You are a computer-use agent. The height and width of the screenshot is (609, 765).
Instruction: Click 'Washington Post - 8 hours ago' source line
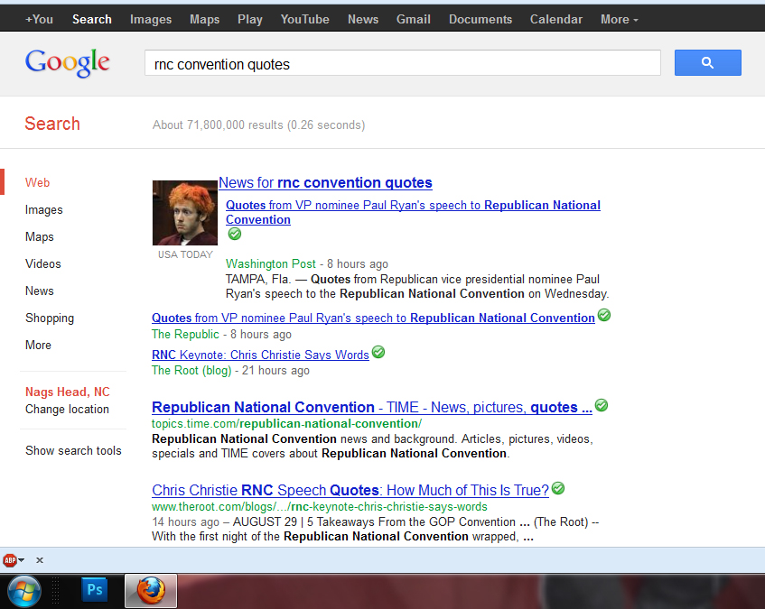(307, 264)
